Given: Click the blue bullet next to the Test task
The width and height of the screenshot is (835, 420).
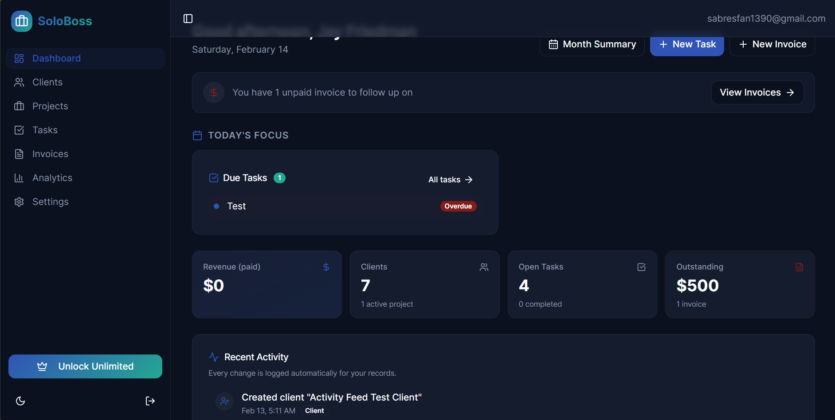Looking at the screenshot, I should point(216,206).
